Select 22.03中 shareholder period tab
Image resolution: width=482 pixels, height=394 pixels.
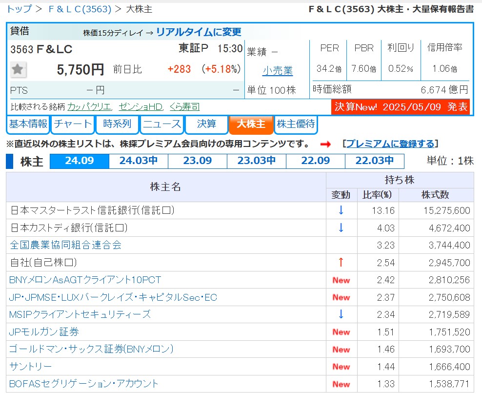tap(375, 161)
